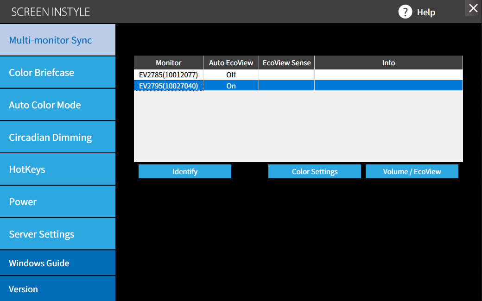The width and height of the screenshot is (482, 301).
Task: Open the Circadian Dimming settings
Action: tap(58, 137)
